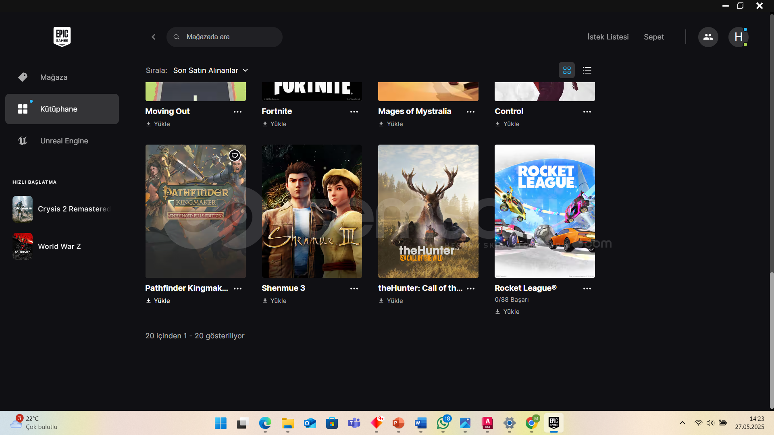
Task: Open the H profile avatar menu
Action: click(x=738, y=37)
